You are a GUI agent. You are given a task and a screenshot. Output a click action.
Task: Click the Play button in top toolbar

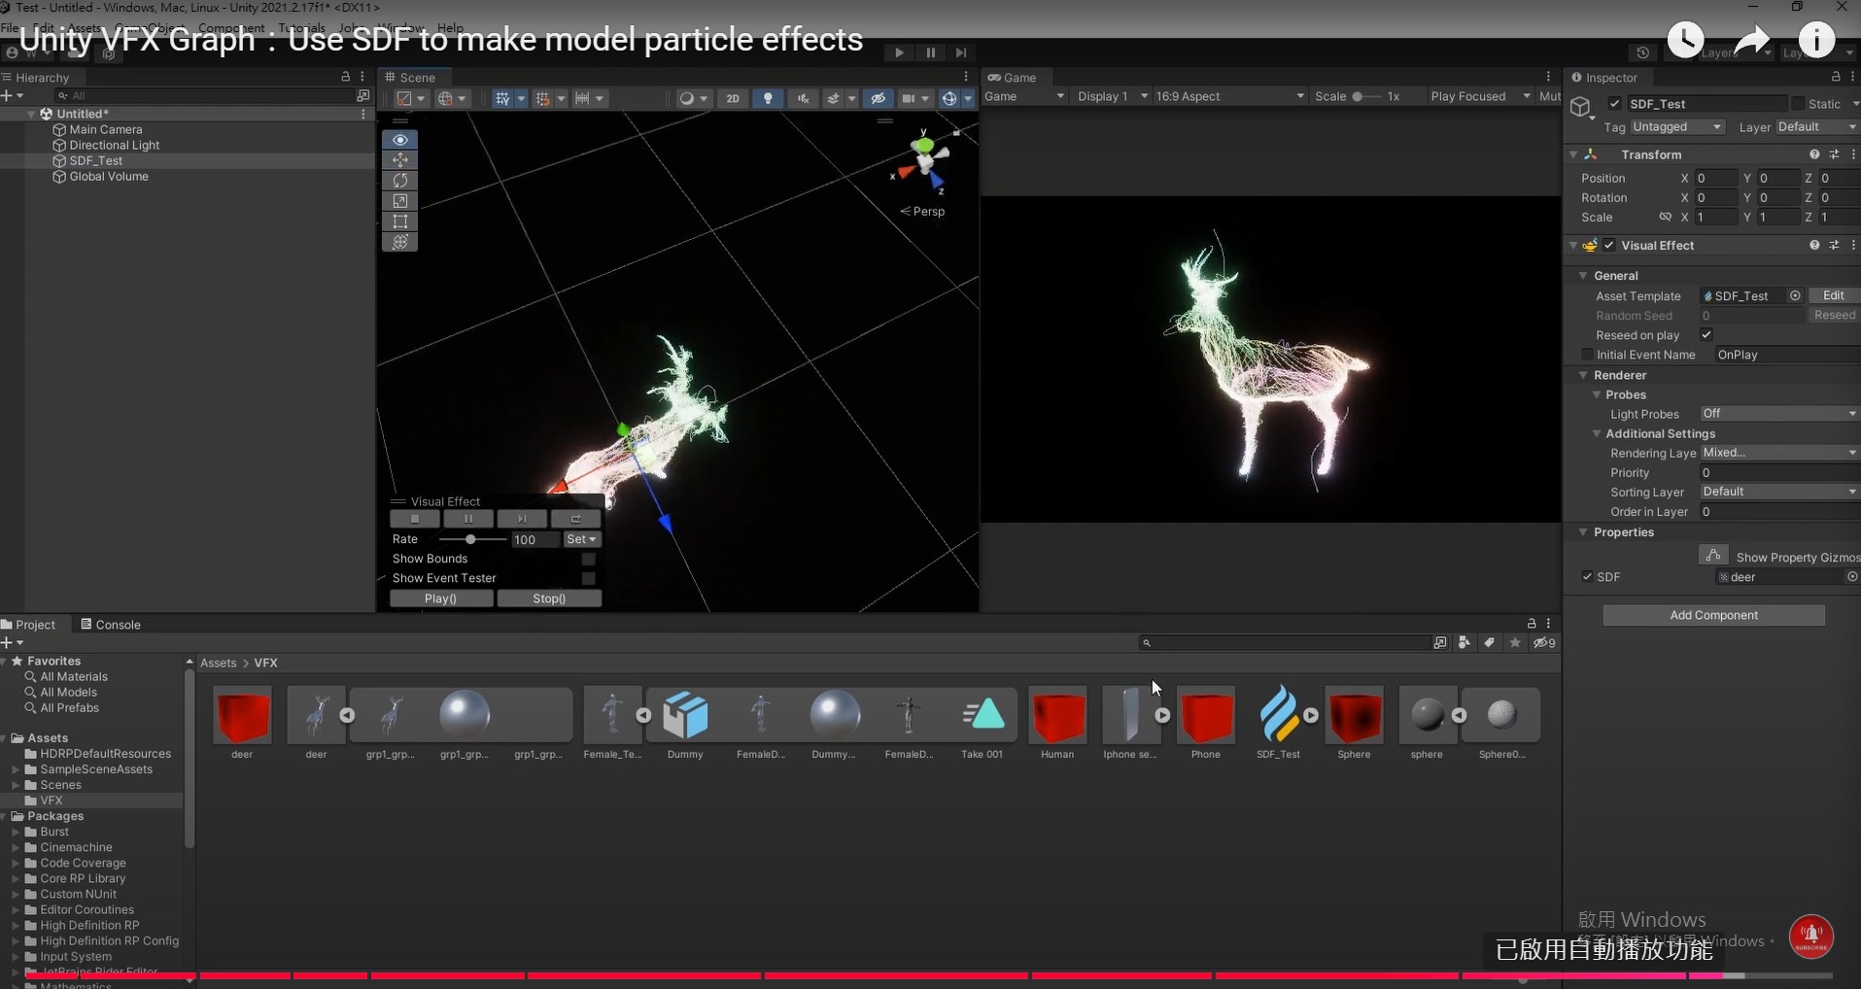[899, 52]
